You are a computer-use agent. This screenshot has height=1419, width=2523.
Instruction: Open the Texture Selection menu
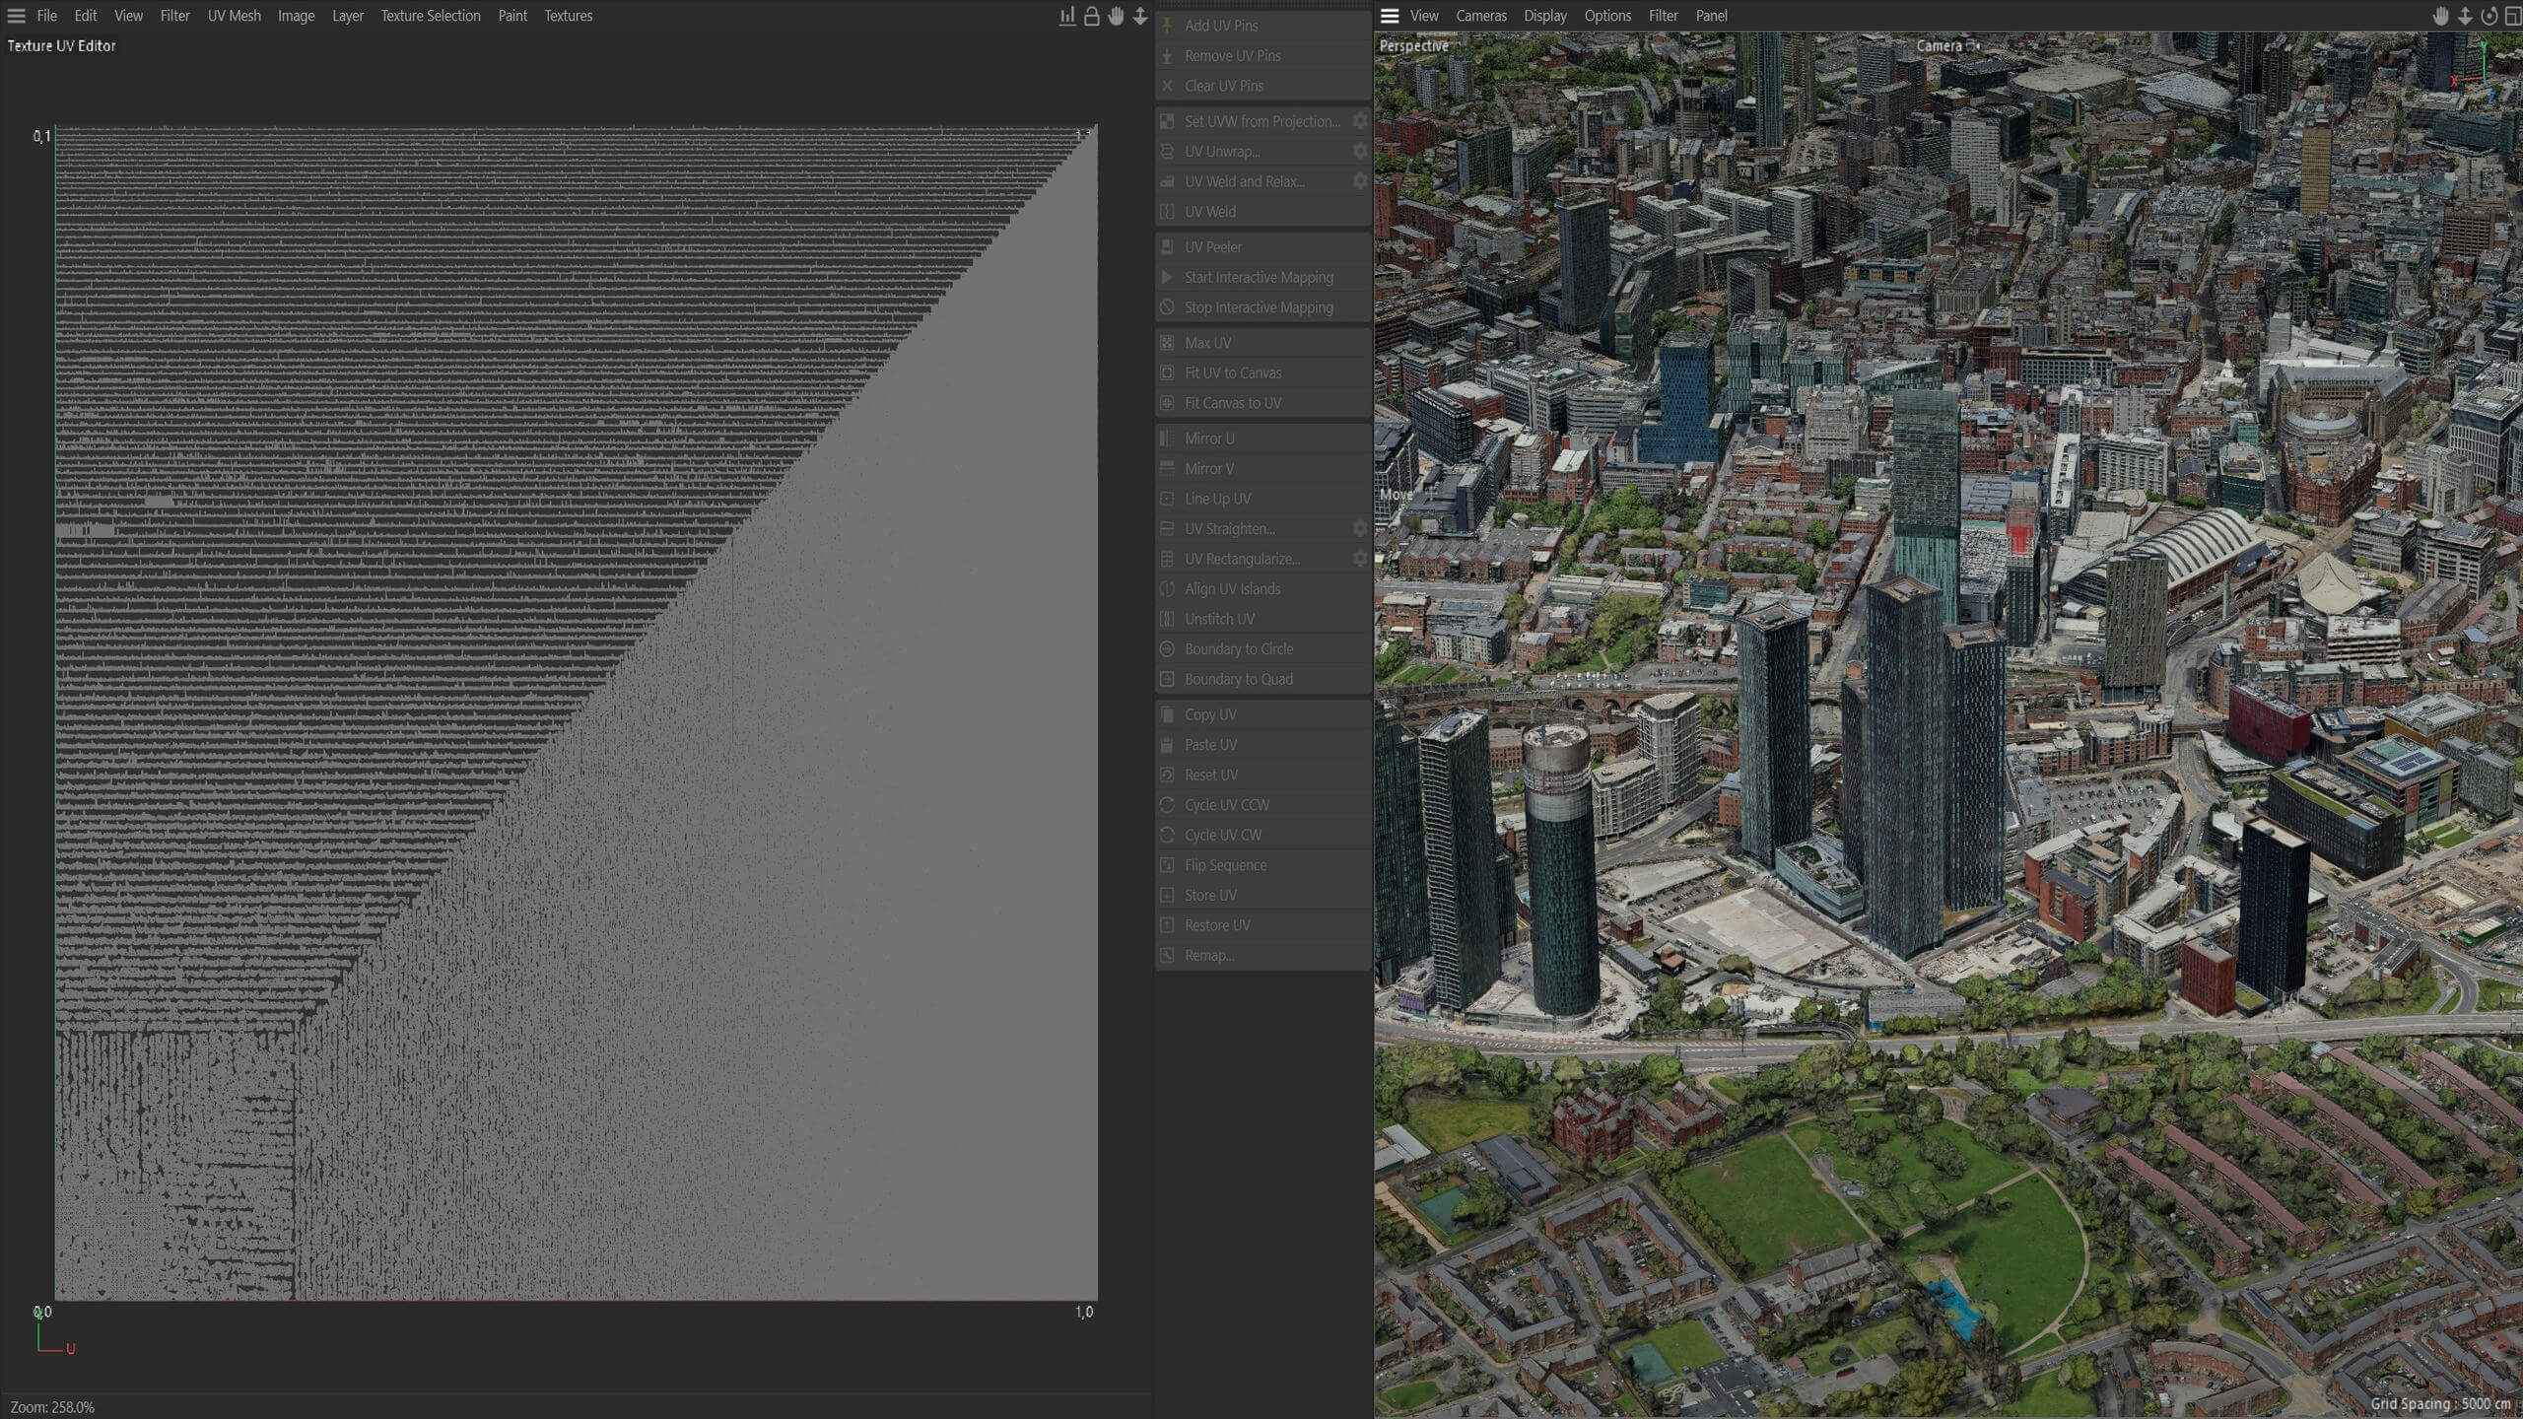tap(431, 16)
